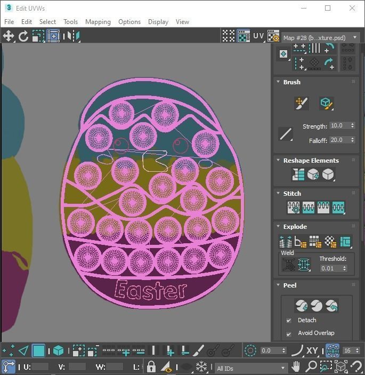This screenshot has width=365, height=375.
Task: Adjust the Strength spinner arrows
Action: click(352, 125)
